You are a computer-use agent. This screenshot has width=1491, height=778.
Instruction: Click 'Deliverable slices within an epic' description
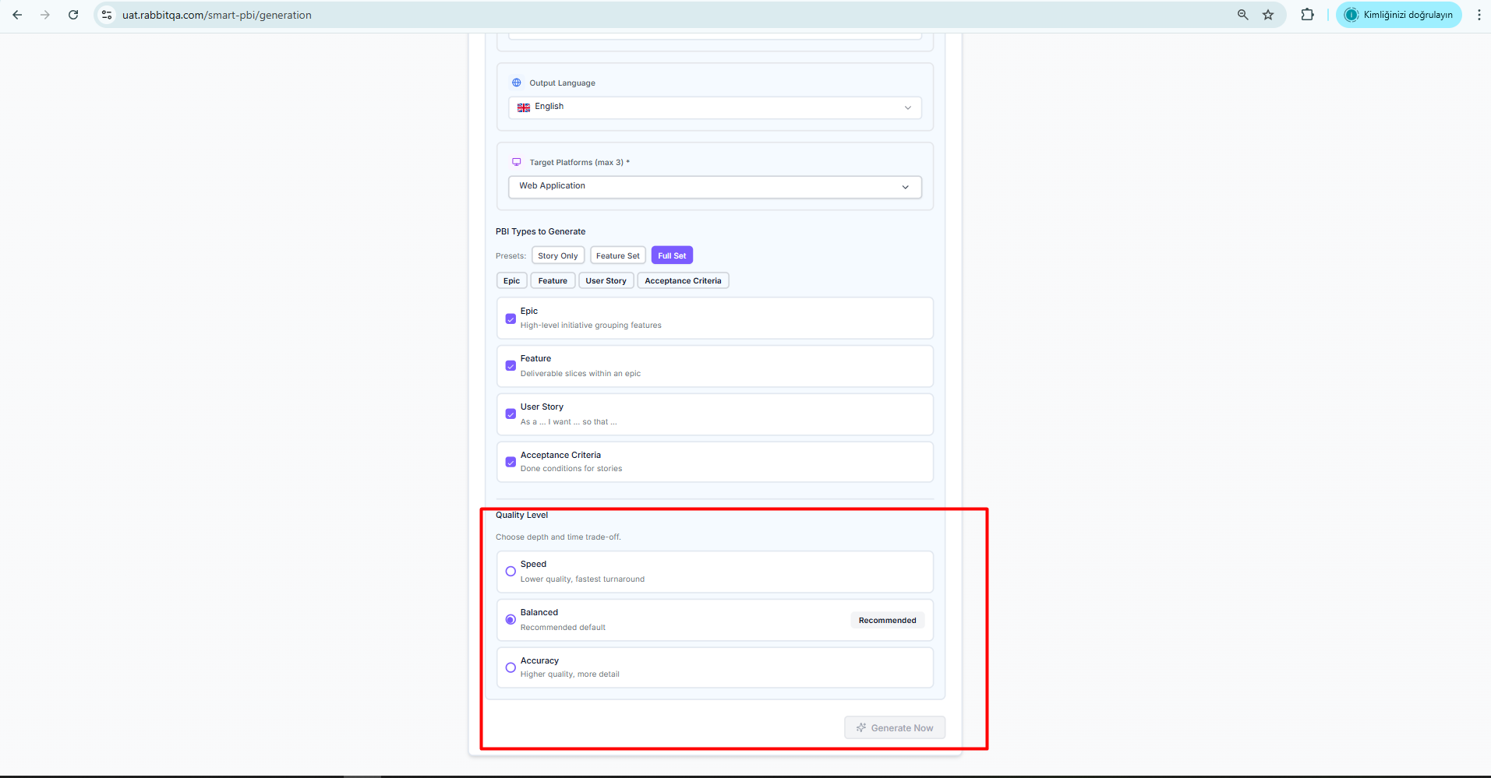pos(581,374)
